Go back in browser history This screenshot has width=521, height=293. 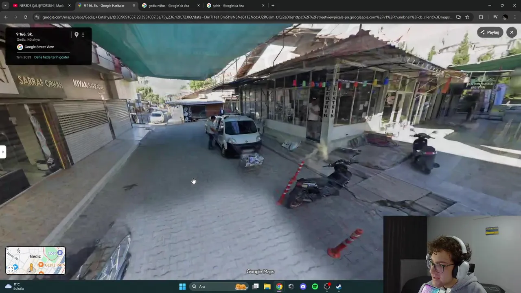click(6, 17)
